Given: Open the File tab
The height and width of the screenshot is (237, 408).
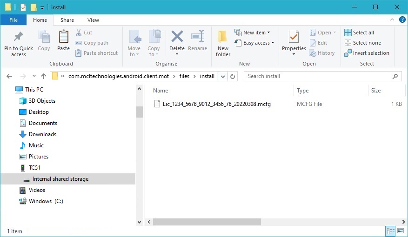Looking at the screenshot, I should [x=13, y=20].
